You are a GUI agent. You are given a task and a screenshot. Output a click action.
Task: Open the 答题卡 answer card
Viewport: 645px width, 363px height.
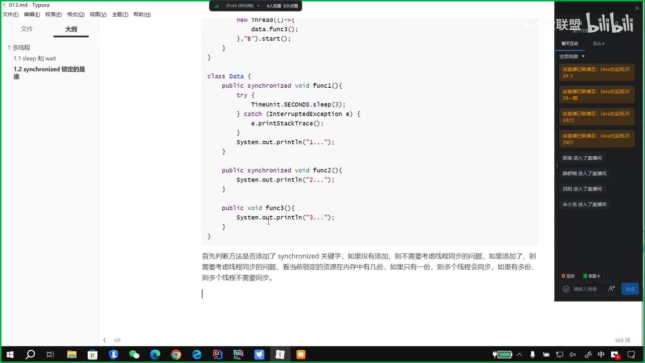tap(591, 276)
